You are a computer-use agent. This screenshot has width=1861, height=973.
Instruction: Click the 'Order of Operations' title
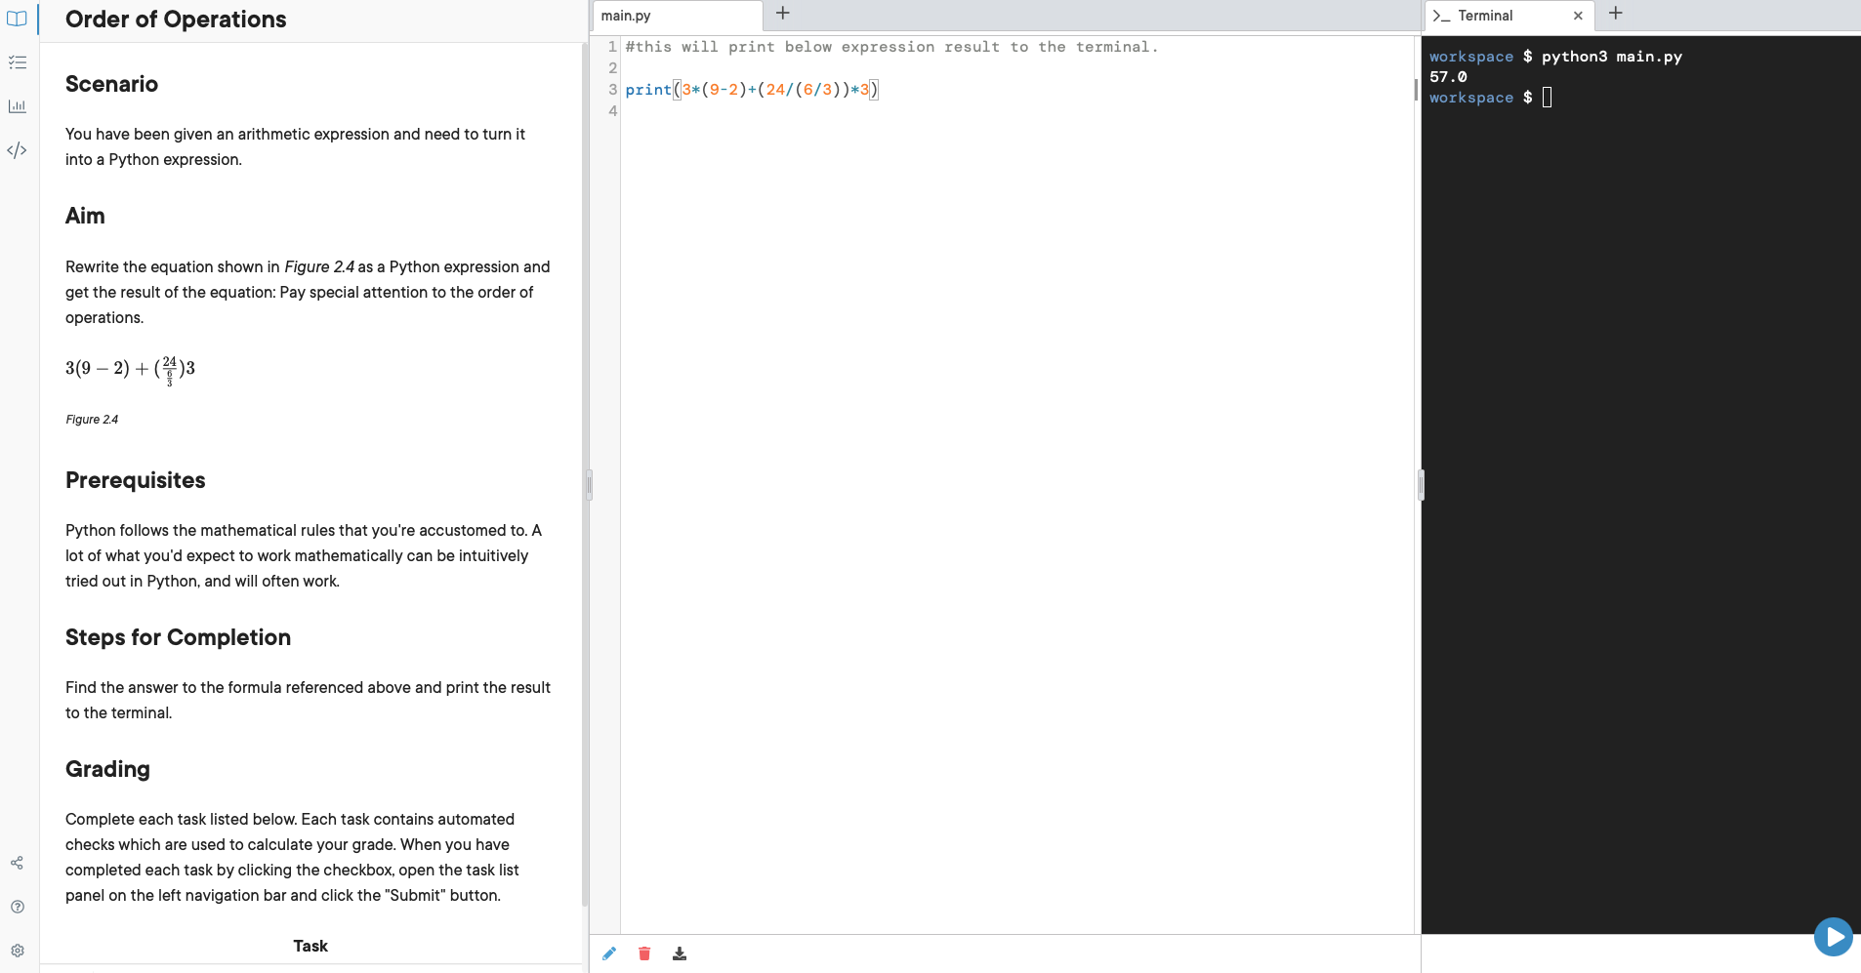coord(176,20)
